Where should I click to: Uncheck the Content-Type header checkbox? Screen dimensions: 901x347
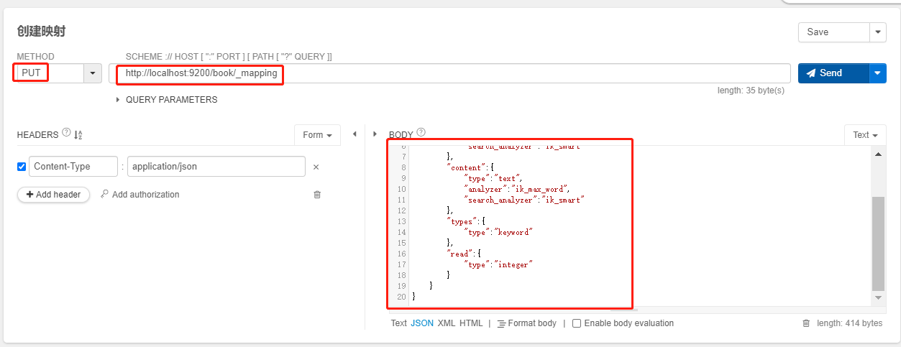click(22, 167)
